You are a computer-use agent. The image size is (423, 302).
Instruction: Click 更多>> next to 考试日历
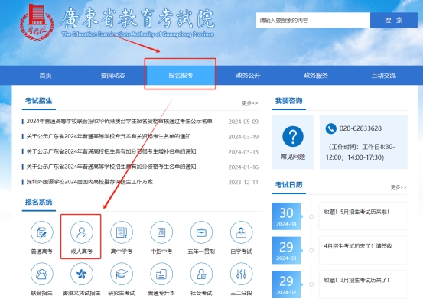(399, 187)
